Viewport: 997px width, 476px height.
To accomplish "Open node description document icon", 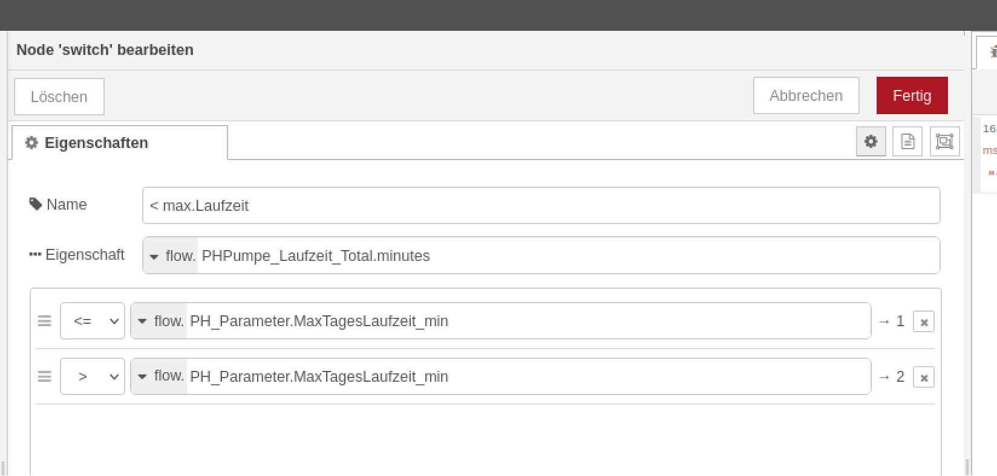I will click(907, 141).
